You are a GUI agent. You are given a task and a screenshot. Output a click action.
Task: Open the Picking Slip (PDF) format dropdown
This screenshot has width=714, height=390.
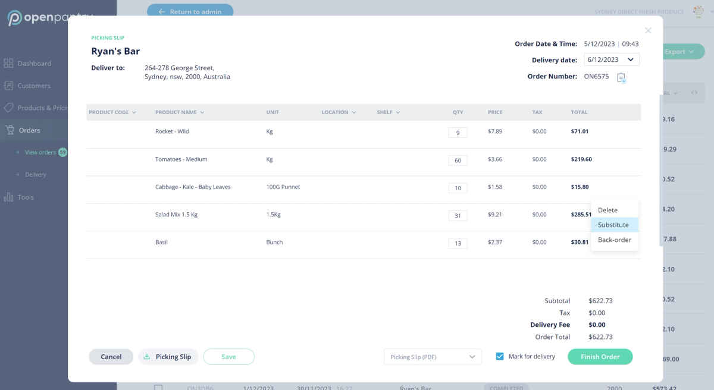[x=433, y=357]
